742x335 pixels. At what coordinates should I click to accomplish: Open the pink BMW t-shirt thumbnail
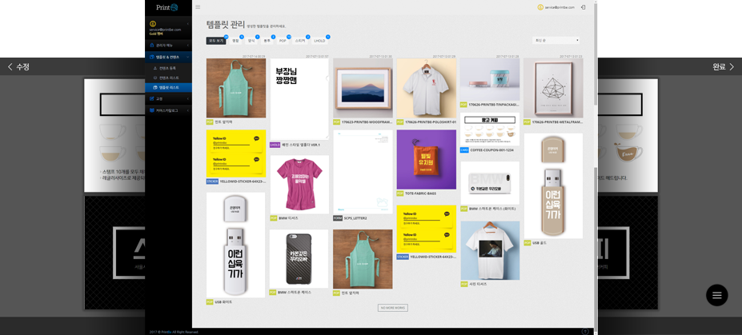point(299,185)
